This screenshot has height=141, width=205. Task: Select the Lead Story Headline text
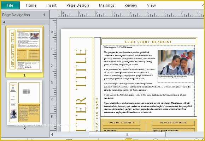149,42
